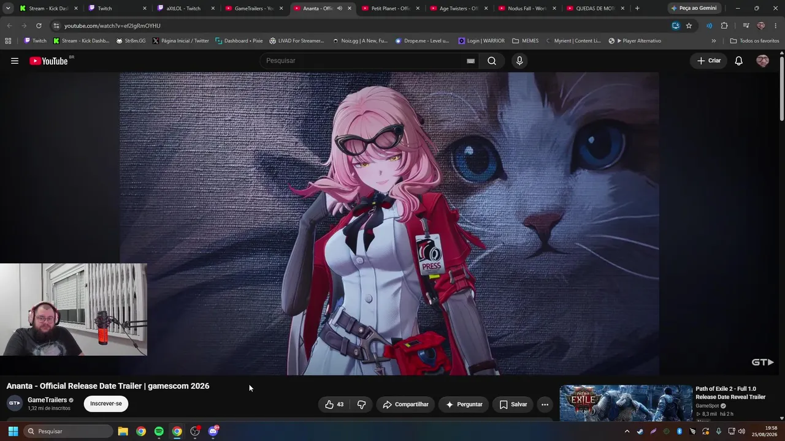Open the Página Inicial / Twitter bookmark

click(x=180, y=41)
